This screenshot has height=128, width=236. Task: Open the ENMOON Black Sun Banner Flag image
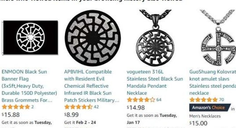pyautogui.click(x=30, y=38)
